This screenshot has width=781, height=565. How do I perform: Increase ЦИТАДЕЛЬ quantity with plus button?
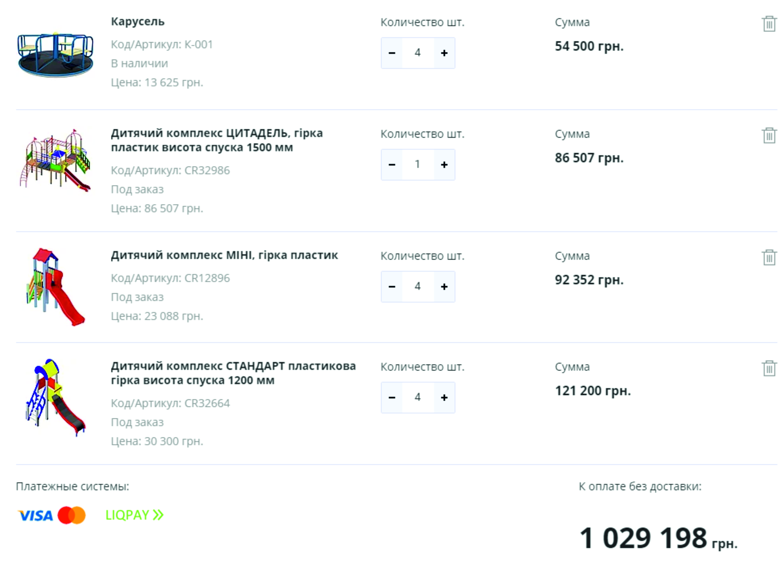coord(444,165)
